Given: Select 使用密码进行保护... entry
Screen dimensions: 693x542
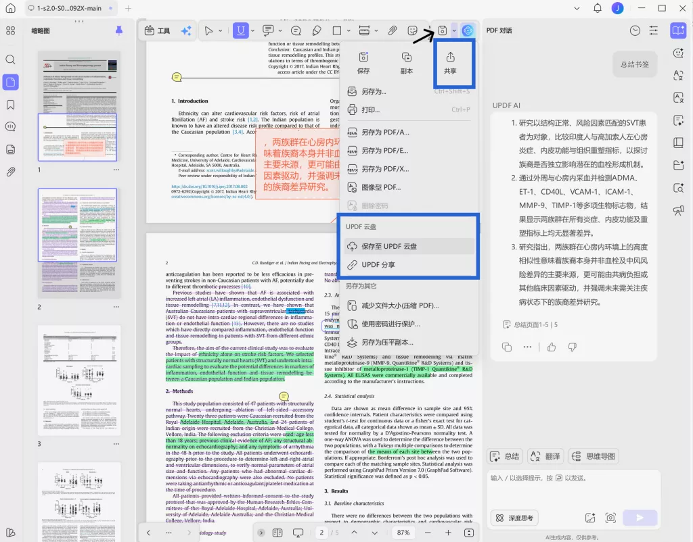Looking at the screenshot, I should pos(409,324).
